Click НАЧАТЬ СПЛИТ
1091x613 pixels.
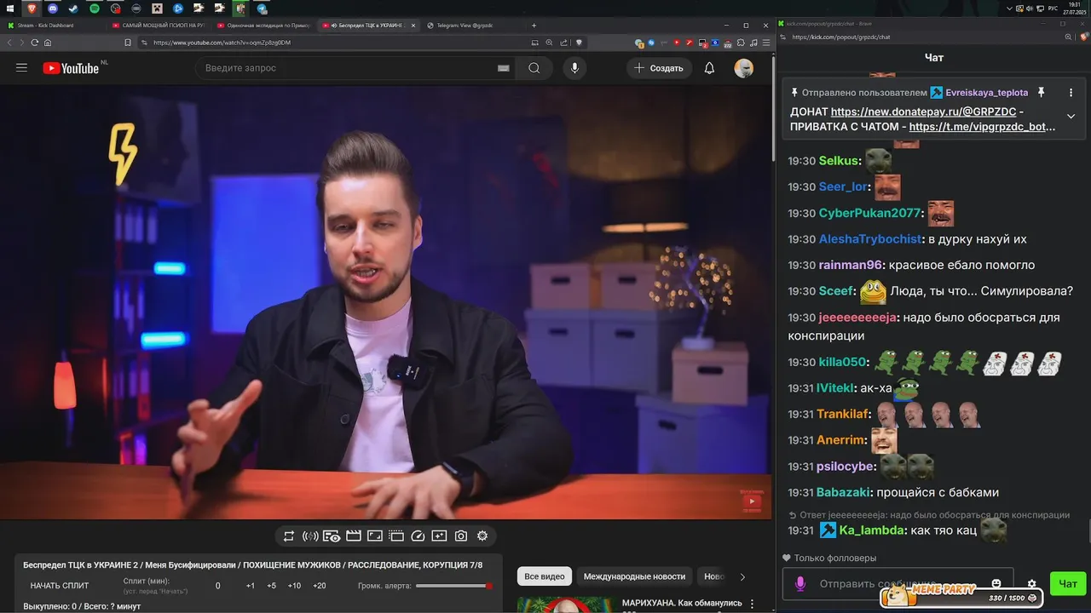pyautogui.click(x=60, y=586)
